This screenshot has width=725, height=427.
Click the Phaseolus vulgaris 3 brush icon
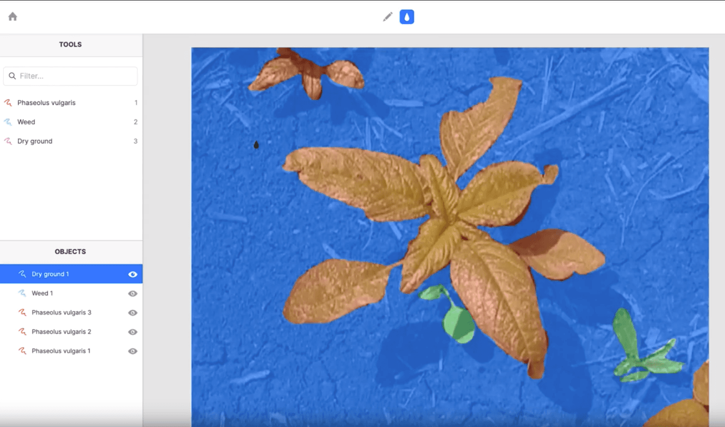[x=22, y=312]
